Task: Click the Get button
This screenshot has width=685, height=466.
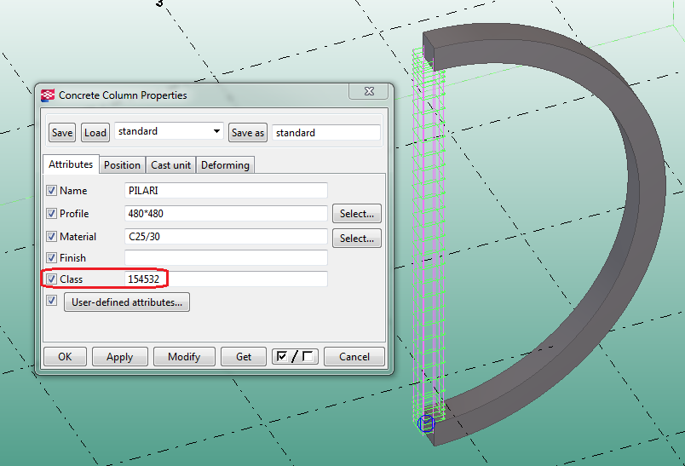Action: (244, 357)
